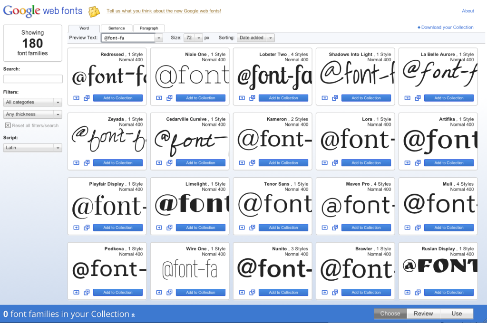Open the All categories filter dropdown
This screenshot has width=487, height=323.
(32, 102)
